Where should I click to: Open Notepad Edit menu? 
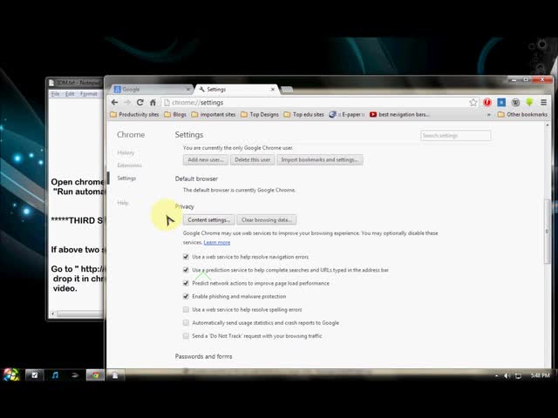[70, 94]
